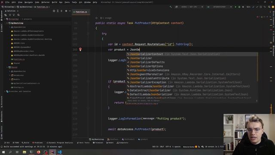The height and width of the screenshot is (155, 275).
Task: Click the Windows taskbar search icon
Action: pos(10,152)
